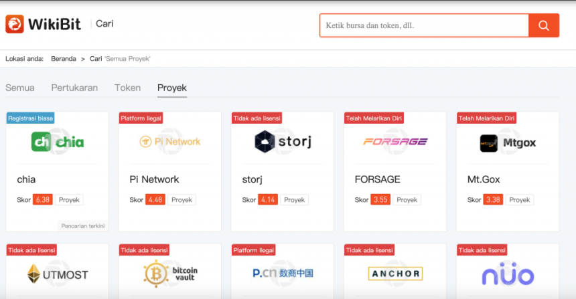Open the Pi Network logo image
Screen dimensions: 576x299
click(x=169, y=142)
